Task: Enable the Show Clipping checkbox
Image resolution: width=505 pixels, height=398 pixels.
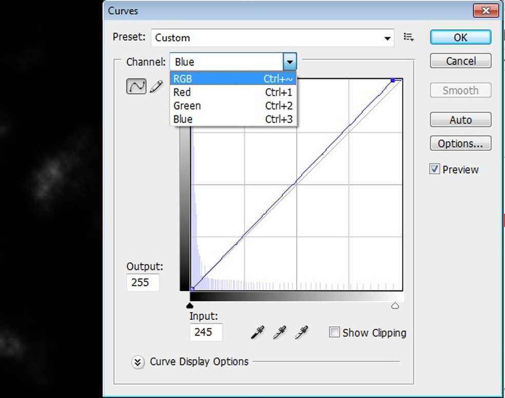Action: coord(334,332)
